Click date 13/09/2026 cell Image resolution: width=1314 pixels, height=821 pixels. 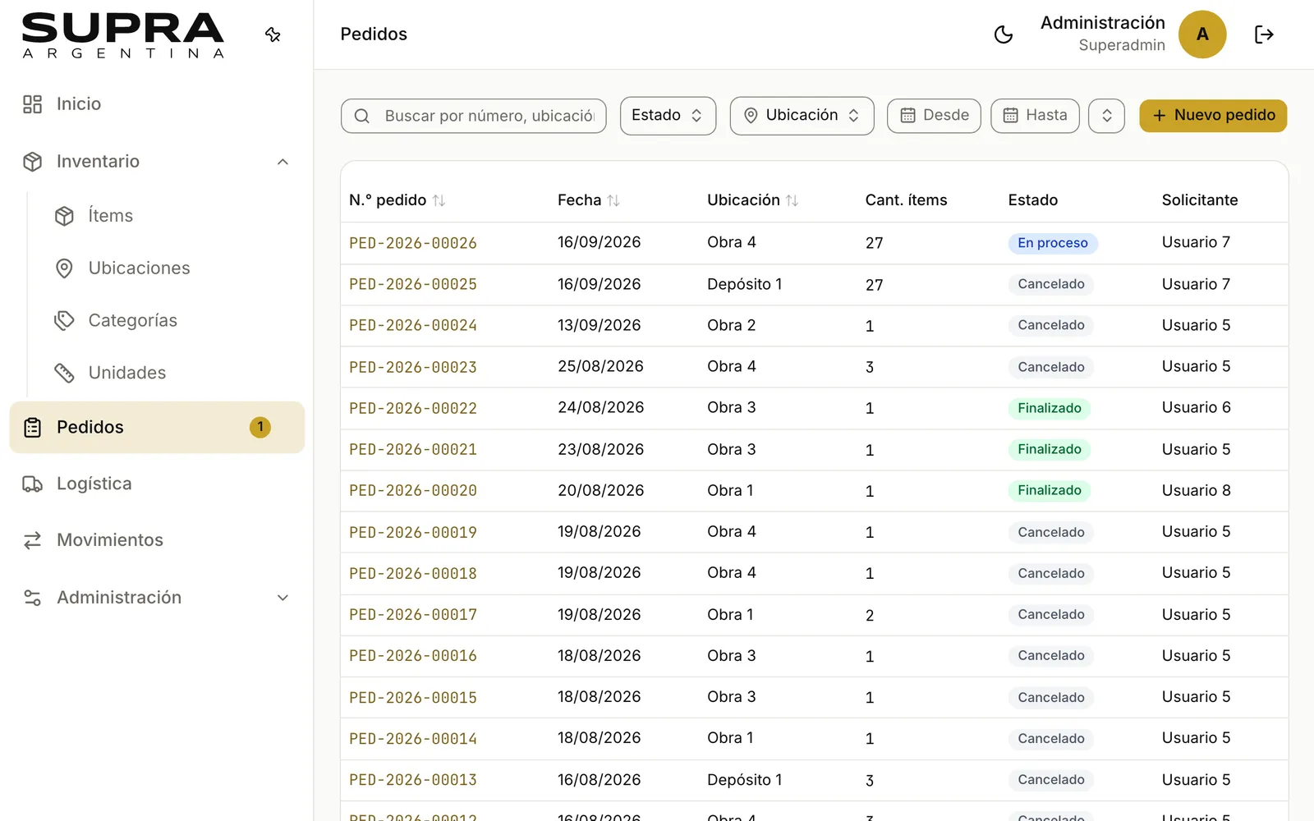[600, 325]
